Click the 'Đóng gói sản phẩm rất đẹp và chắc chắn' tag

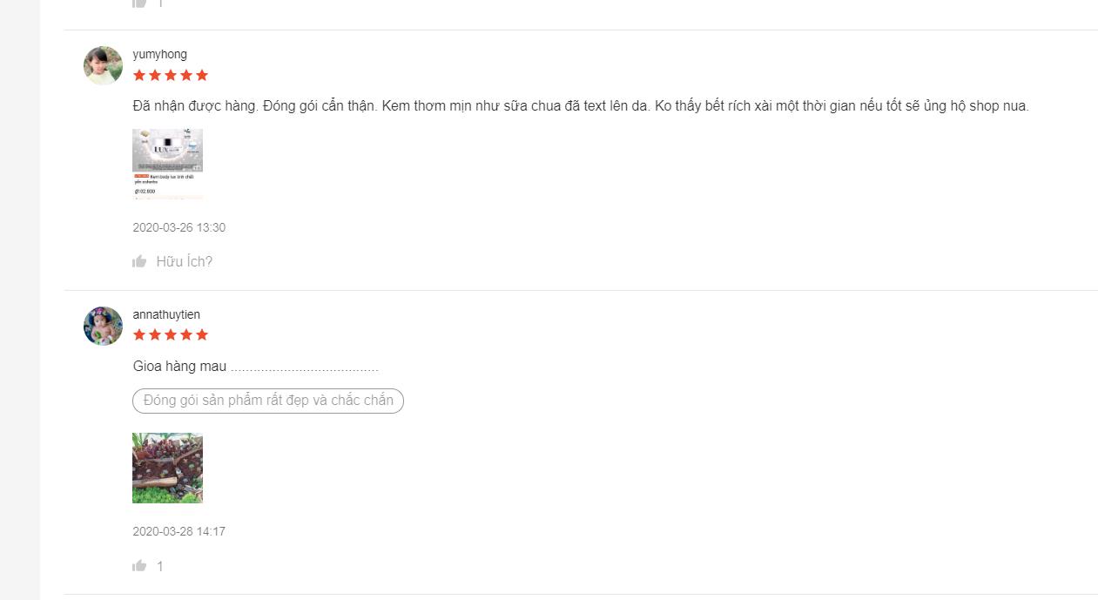pyautogui.click(x=268, y=401)
